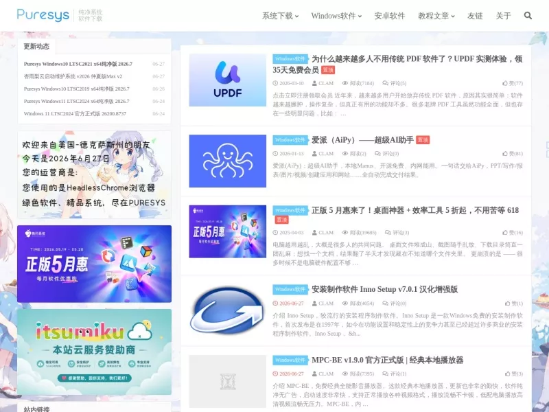Screen dimensions: 549x412
Task: Like the MPC-BE article 赞(3)
Action: point(513,374)
